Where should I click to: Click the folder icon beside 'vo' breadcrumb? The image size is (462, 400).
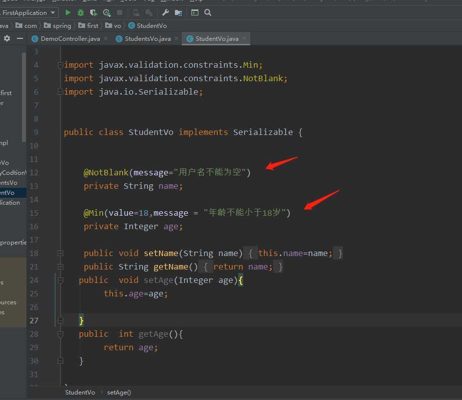pos(109,25)
